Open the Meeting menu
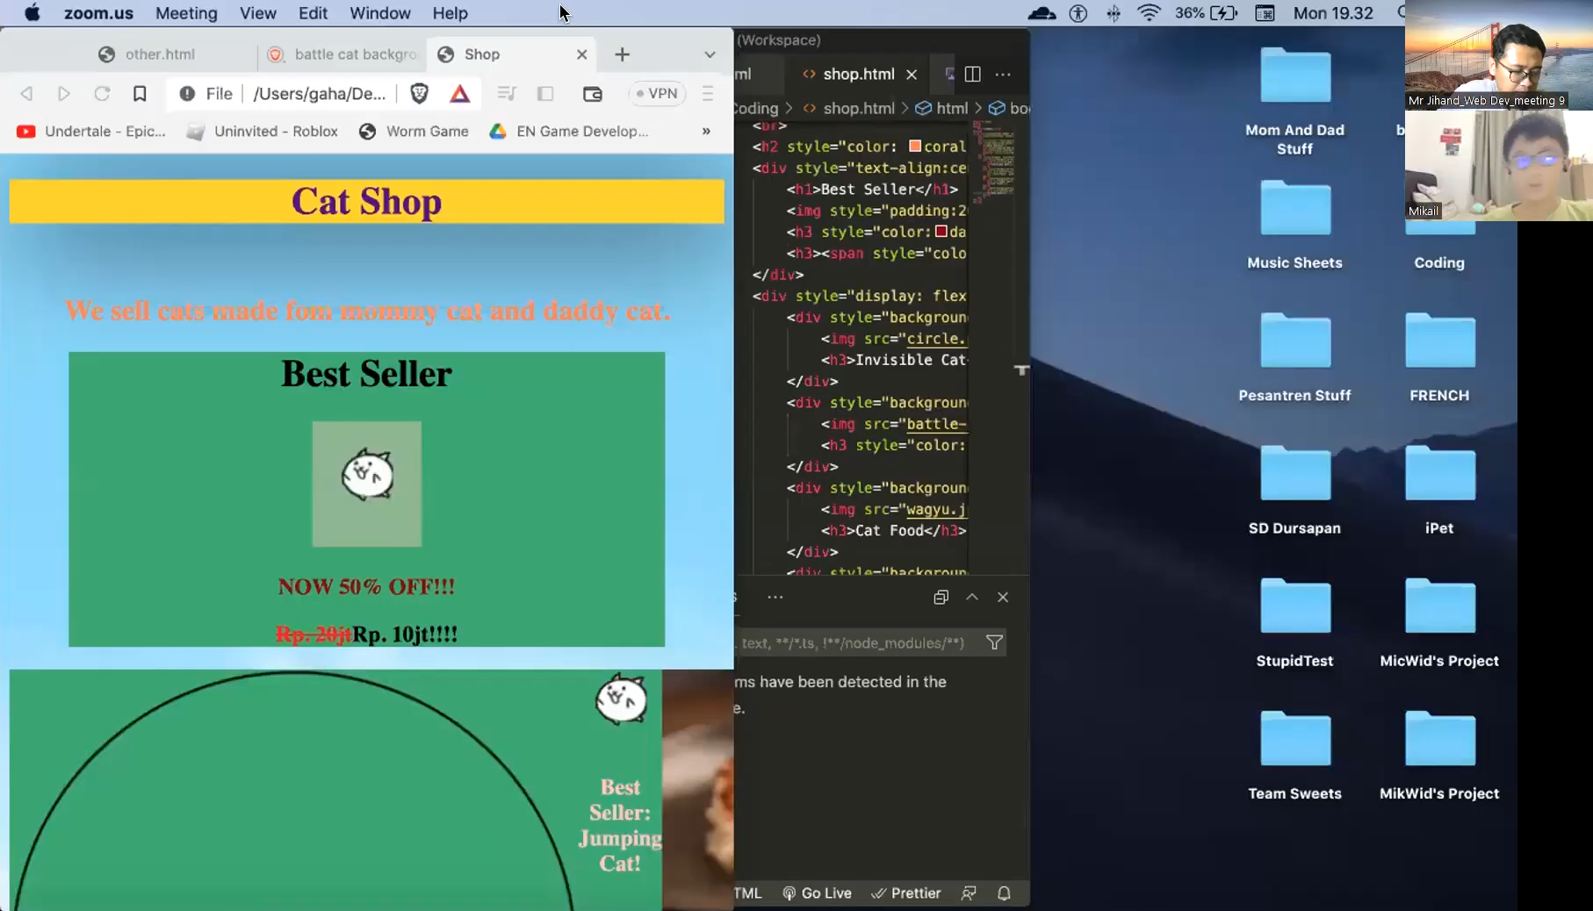This screenshot has height=911, width=1593. [x=186, y=13]
